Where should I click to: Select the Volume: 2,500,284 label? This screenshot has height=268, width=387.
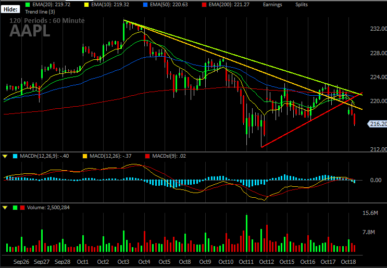coord(48,207)
